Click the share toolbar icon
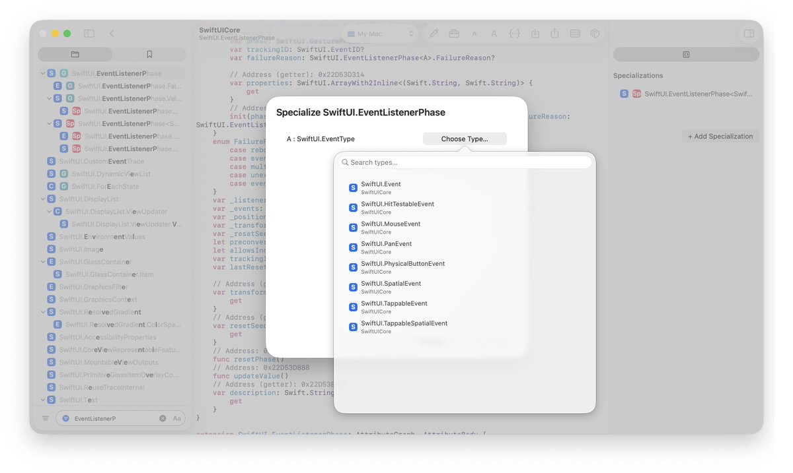The width and height of the screenshot is (793, 473). click(x=555, y=33)
